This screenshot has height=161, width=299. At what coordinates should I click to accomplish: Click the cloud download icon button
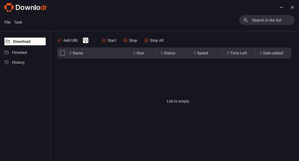86,40
